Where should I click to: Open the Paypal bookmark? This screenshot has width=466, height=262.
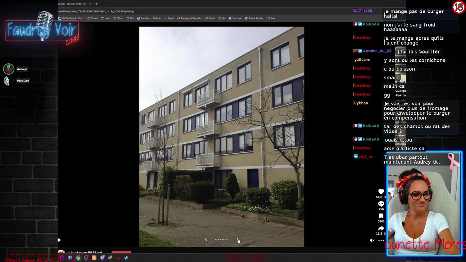[169, 18]
